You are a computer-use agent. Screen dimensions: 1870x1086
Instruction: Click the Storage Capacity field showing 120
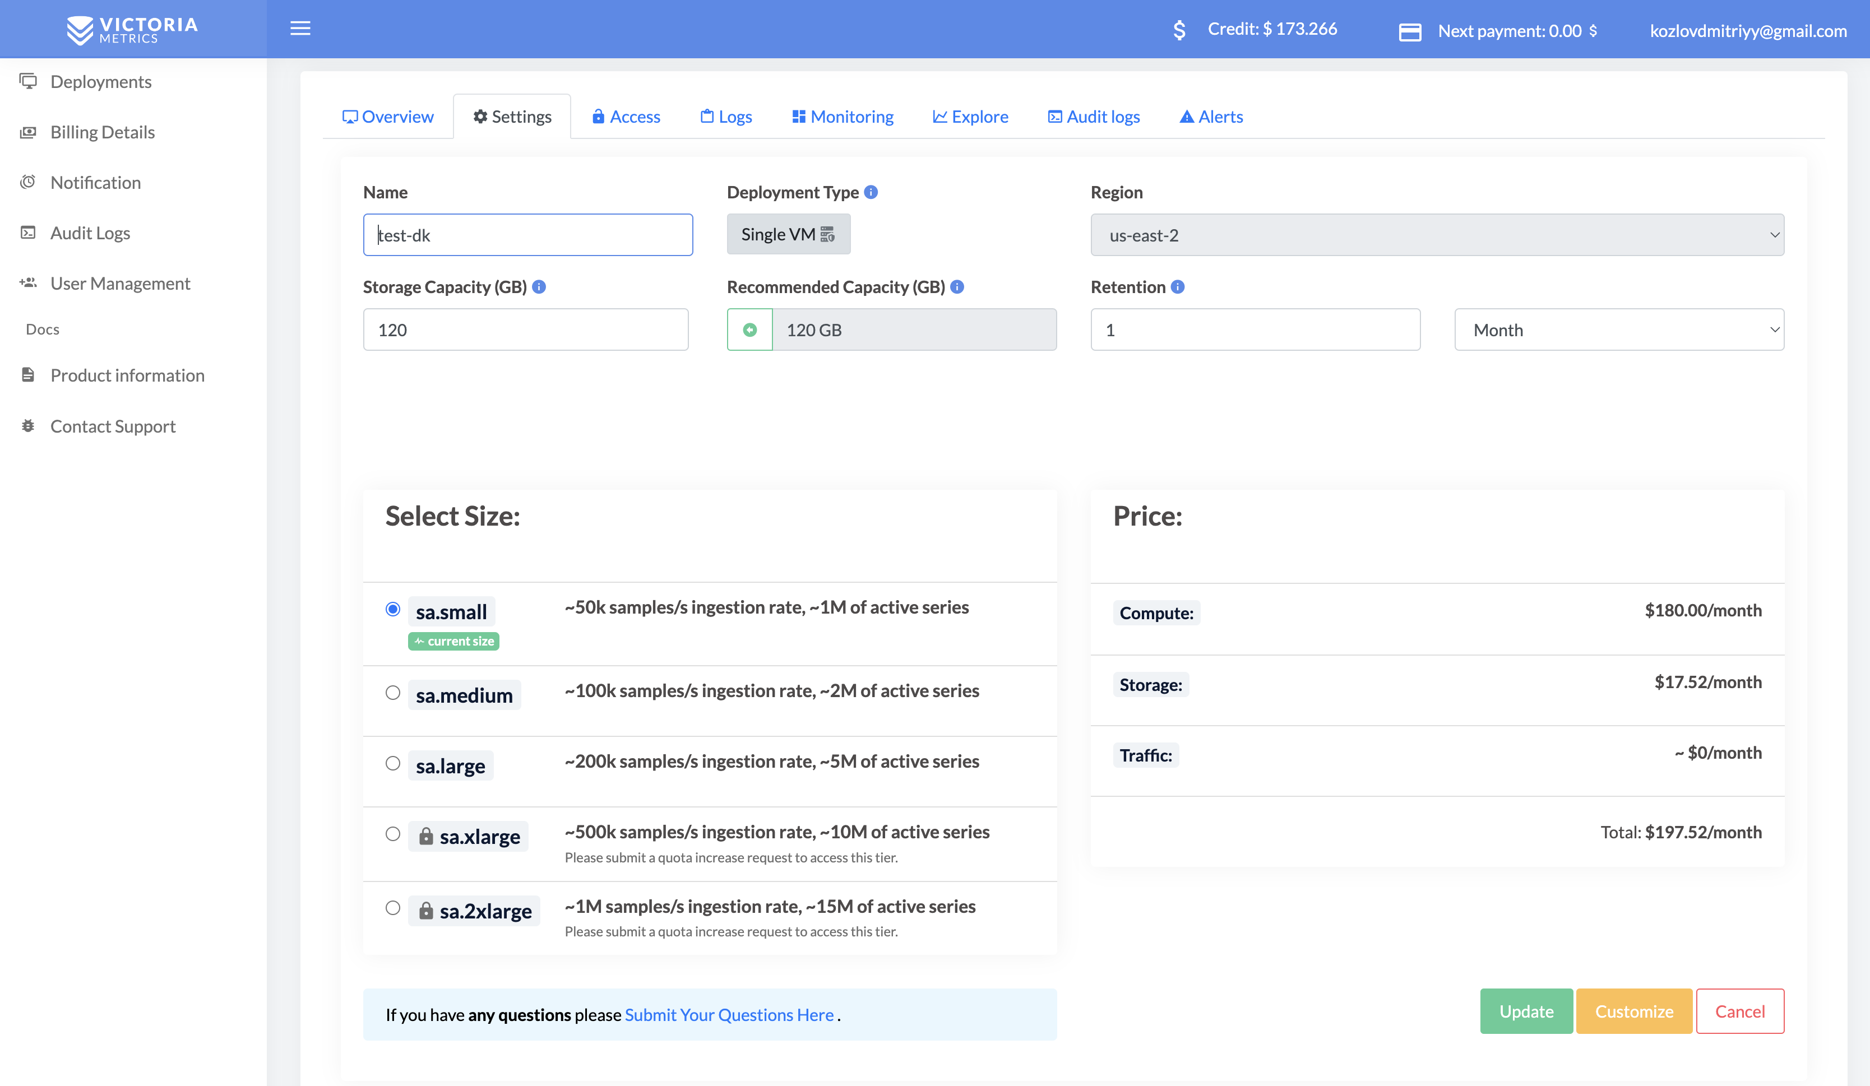pos(525,329)
